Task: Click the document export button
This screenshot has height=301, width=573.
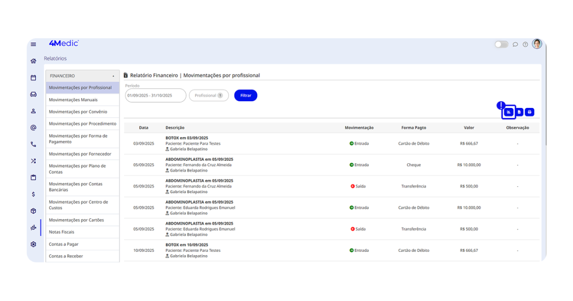Action: (519, 112)
